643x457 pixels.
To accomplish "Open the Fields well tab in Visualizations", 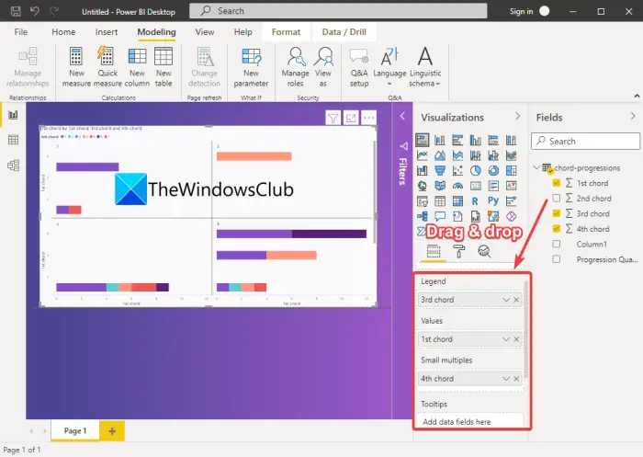I will coord(434,251).
